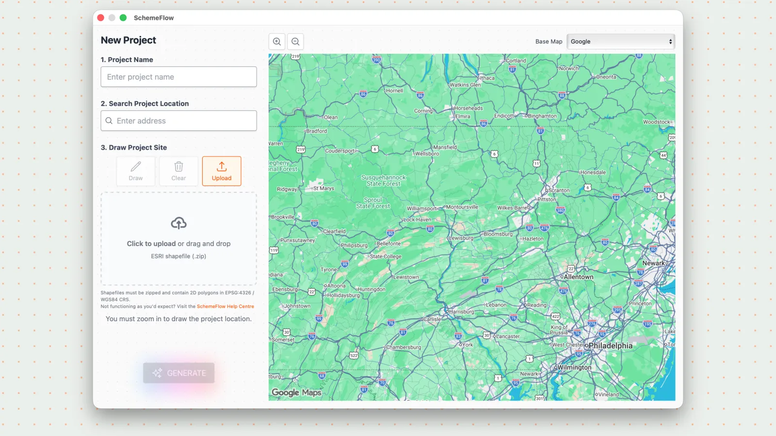The image size is (776, 436).
Task: Click Elmira on the map
Action: [463, 116]
